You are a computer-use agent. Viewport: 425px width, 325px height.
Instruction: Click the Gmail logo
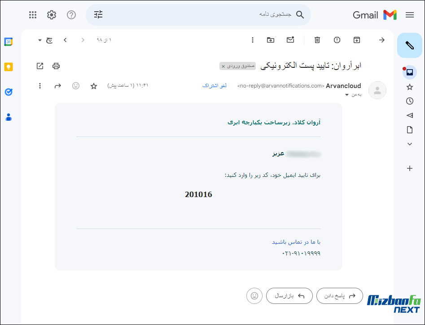click(x=375, y=15)
